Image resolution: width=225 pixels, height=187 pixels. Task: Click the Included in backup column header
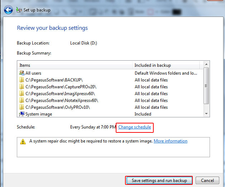point(166,65)
